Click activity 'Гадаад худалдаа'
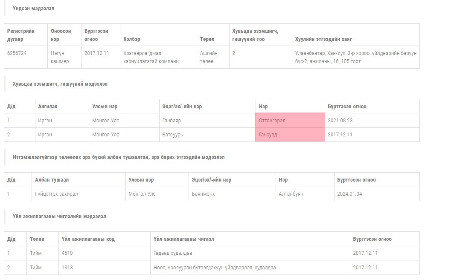451x280 pixels. click(173, 253)
